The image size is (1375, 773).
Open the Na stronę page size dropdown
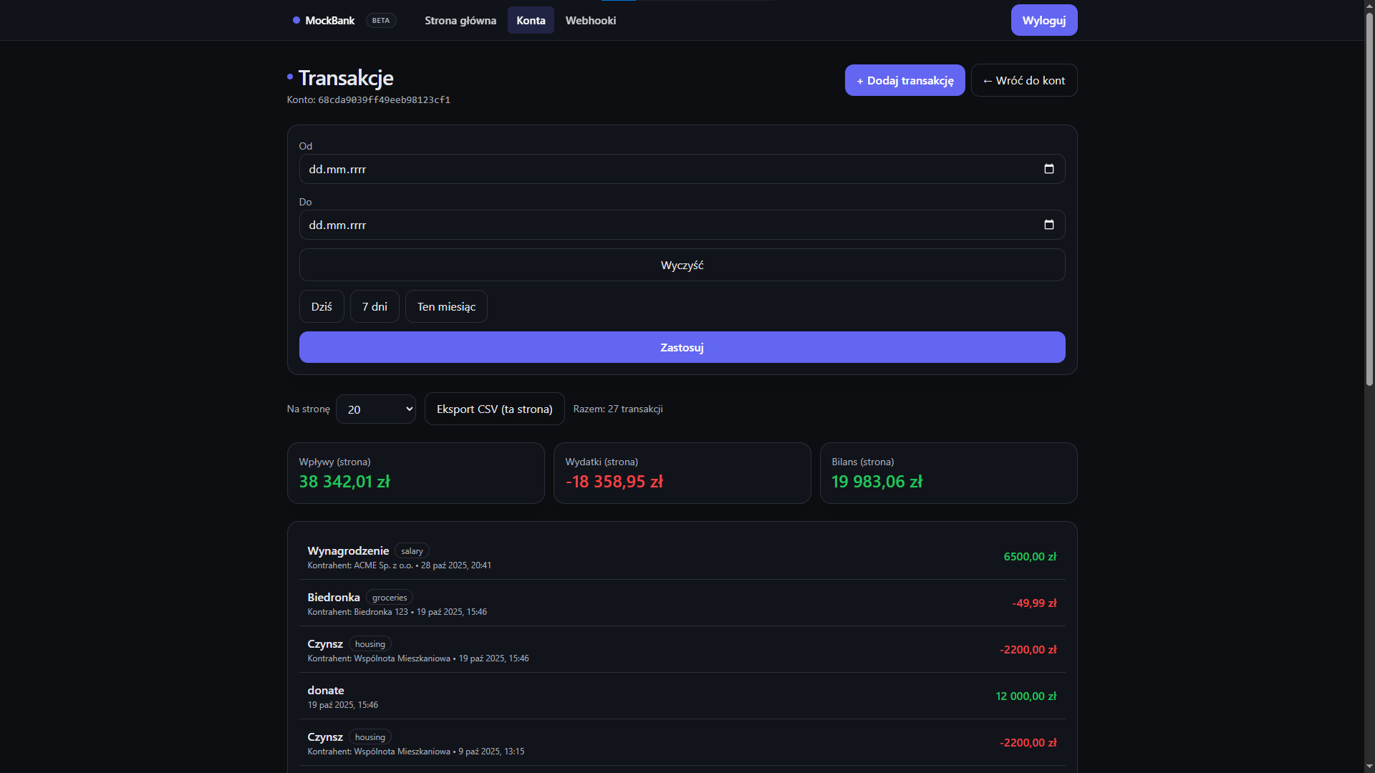pos(376,409)
